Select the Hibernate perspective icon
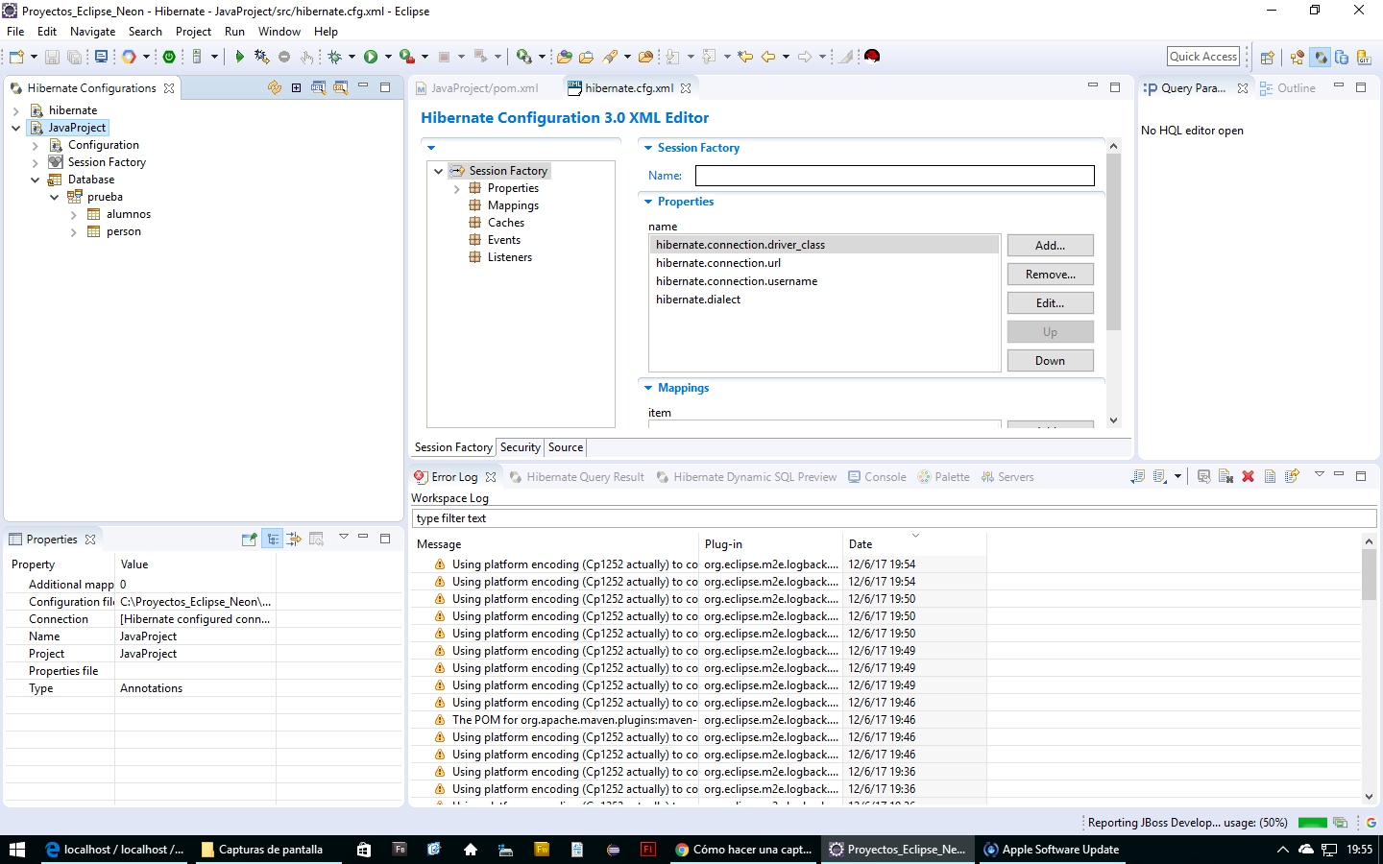The width and height of the screenshot is (1383, 864). click(1321, 58)
